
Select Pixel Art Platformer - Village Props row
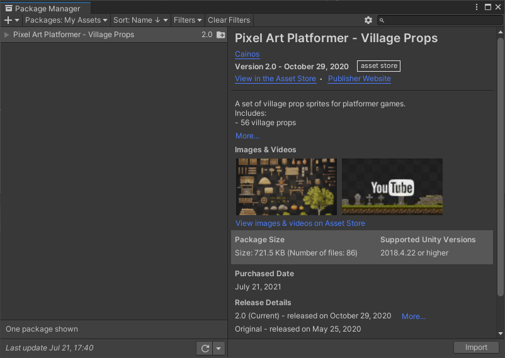(x=114, y=35)
